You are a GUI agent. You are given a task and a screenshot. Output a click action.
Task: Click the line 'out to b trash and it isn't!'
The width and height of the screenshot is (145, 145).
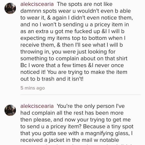[x=52, y=79]
